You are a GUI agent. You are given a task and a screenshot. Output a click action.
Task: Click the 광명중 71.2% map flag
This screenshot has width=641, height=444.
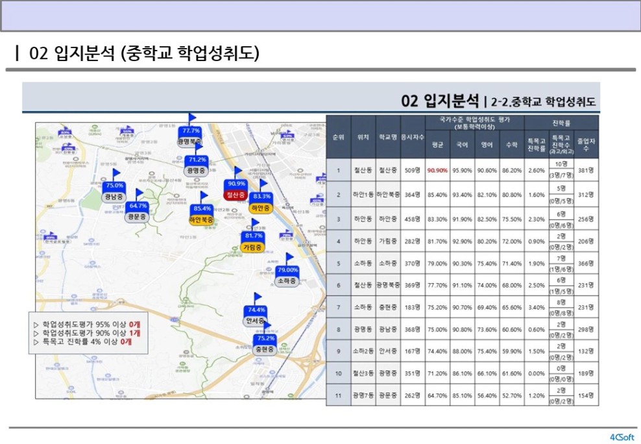pos(197,160)
